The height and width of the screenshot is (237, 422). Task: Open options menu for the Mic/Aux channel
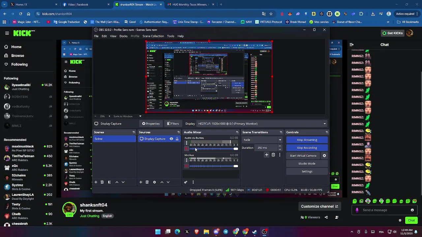tap(187, 160)
